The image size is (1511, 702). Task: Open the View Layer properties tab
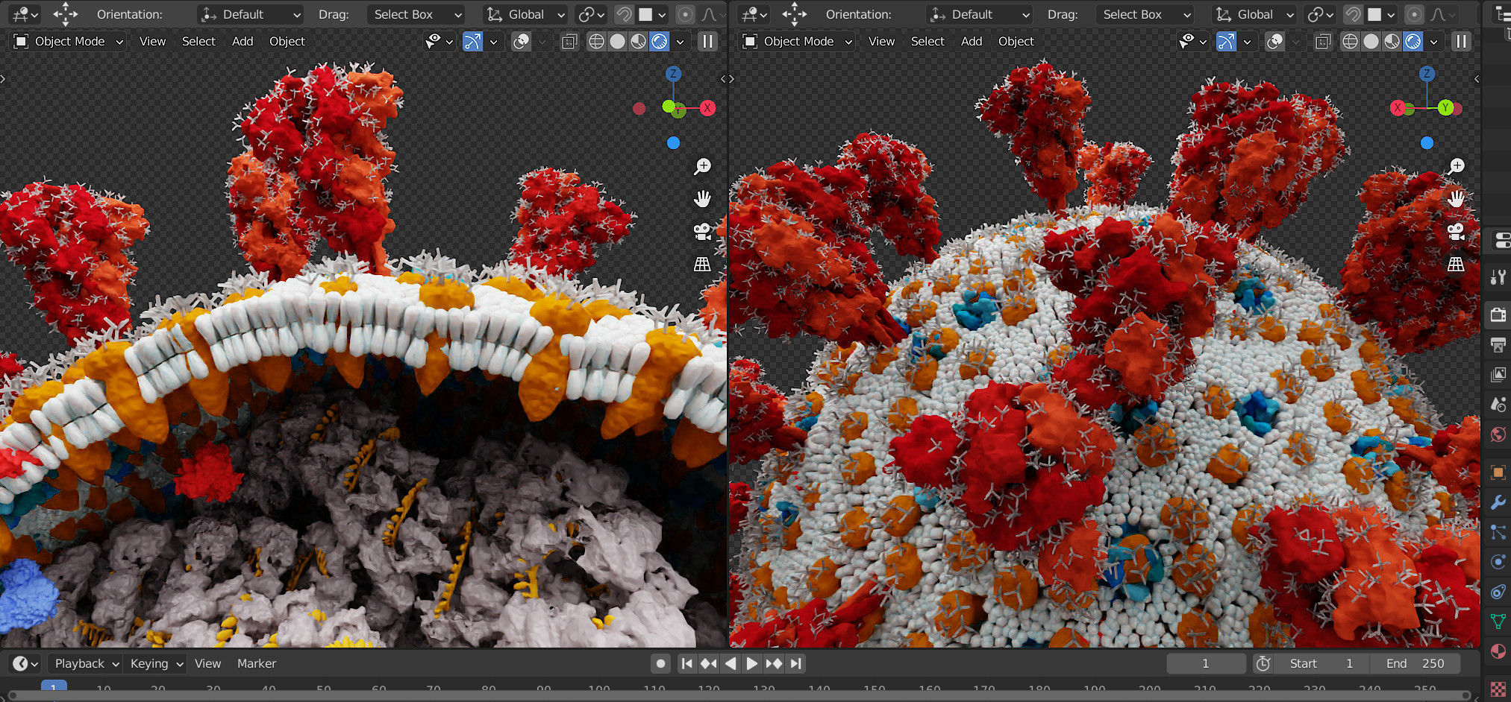pos(1498,374)
